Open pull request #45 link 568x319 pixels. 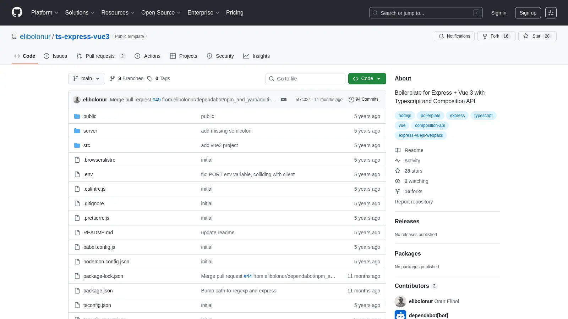[157, 100]
